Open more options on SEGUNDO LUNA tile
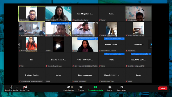The image size is (172, 97). (x=150, y=54)
